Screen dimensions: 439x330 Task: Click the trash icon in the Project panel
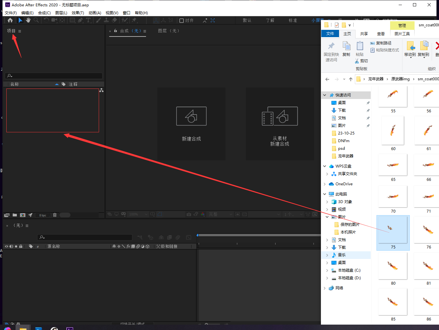(x=55, y=215)
